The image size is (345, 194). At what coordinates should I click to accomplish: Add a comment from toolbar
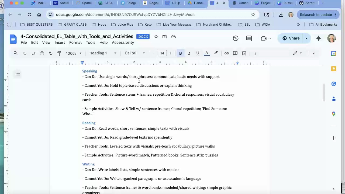tap(235, 53)
